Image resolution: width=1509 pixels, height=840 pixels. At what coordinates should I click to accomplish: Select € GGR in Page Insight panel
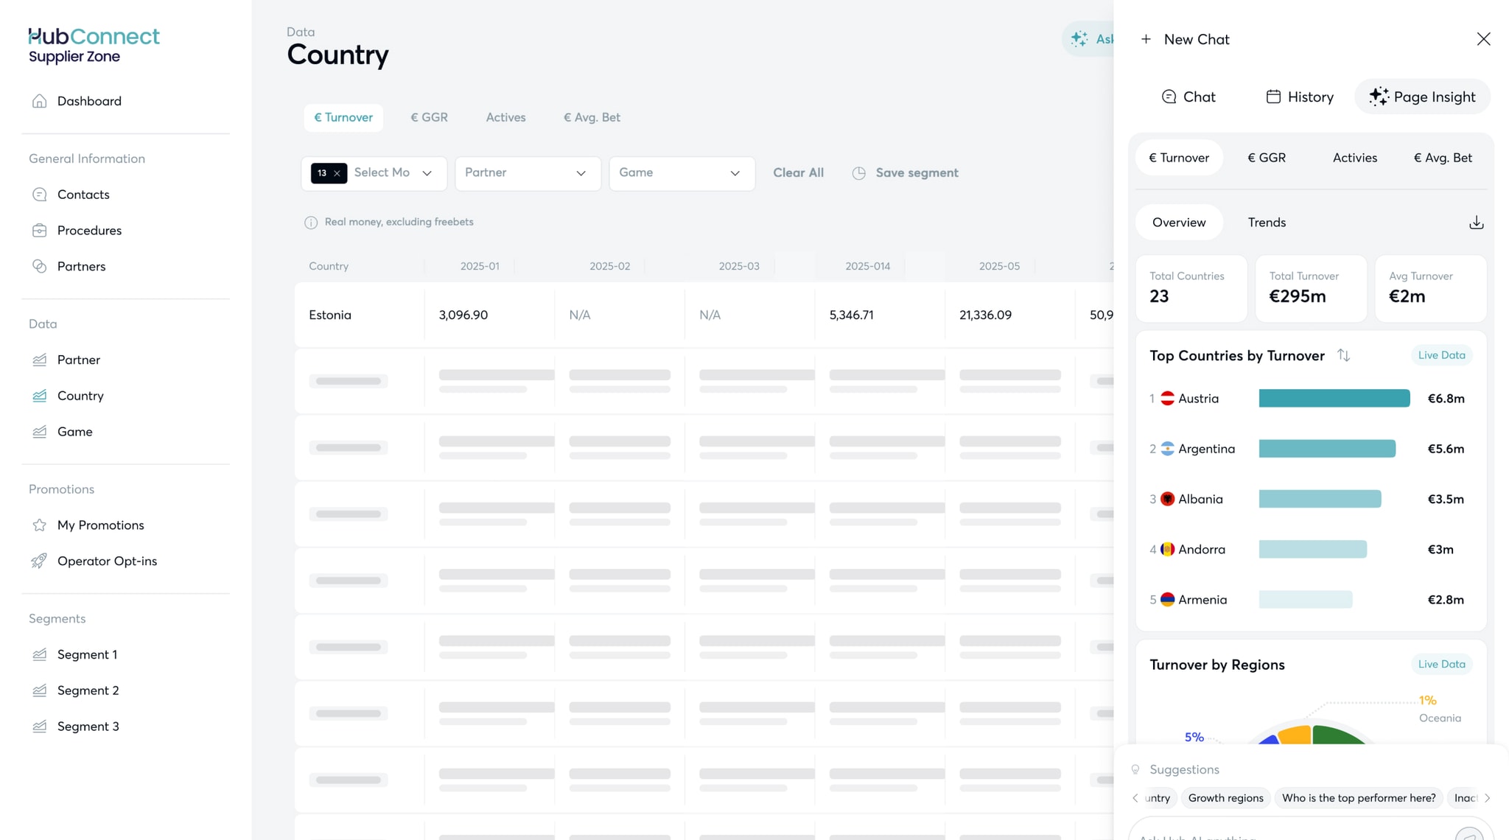point(1267,158)
